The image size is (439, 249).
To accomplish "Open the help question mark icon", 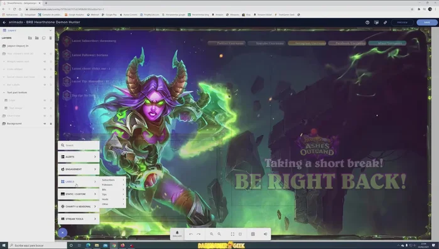I will coord(367,23).
